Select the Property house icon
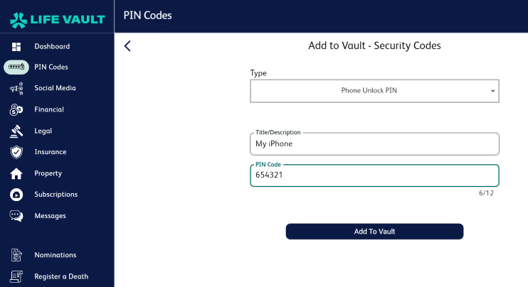Image resolution: width=528 pixels, height=287 pixels. point(16,173)
